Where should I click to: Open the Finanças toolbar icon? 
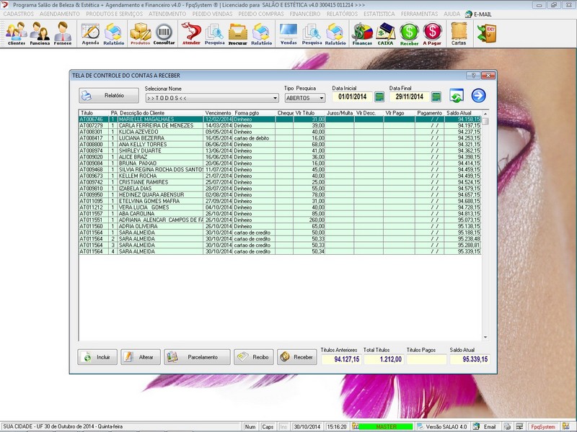tap(363, 33)
